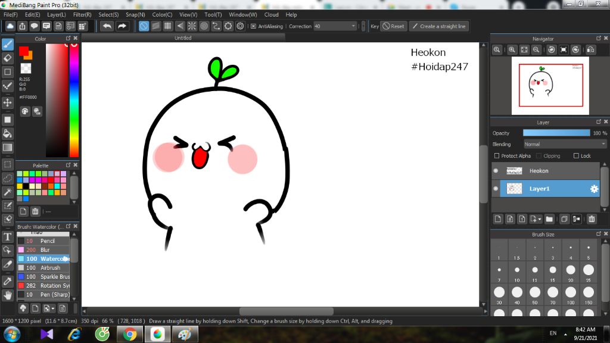Toggle the AntiAliasing checkbox
Image resolution: width=610 pixels, height=343 pixels.
[253, 26]
